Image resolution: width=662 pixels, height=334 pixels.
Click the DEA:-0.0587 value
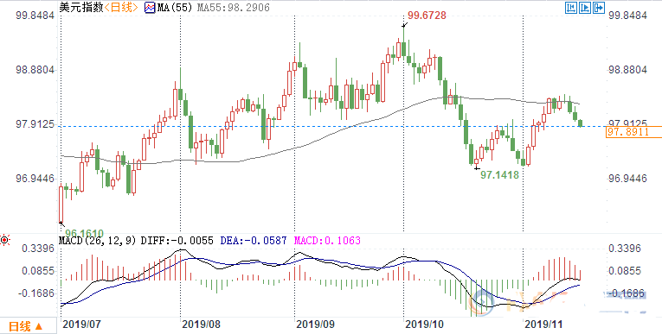254,241
